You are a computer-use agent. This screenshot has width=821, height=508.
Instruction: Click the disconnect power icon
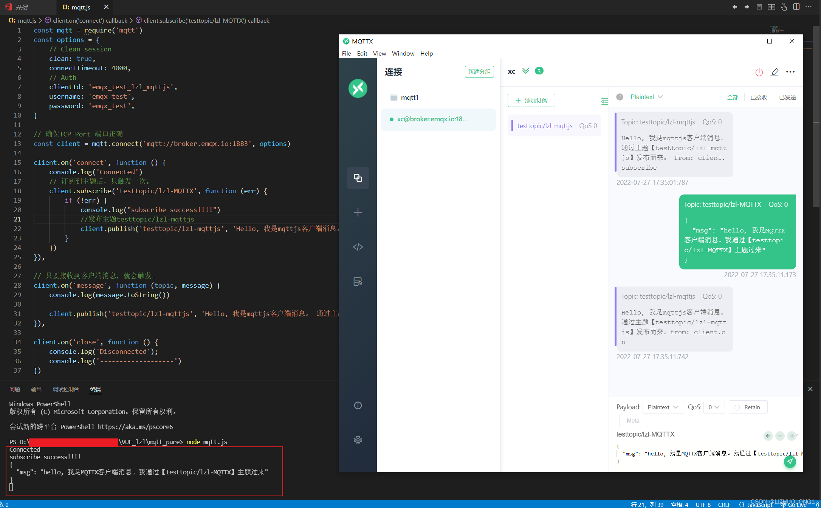(x=759, y=72)
